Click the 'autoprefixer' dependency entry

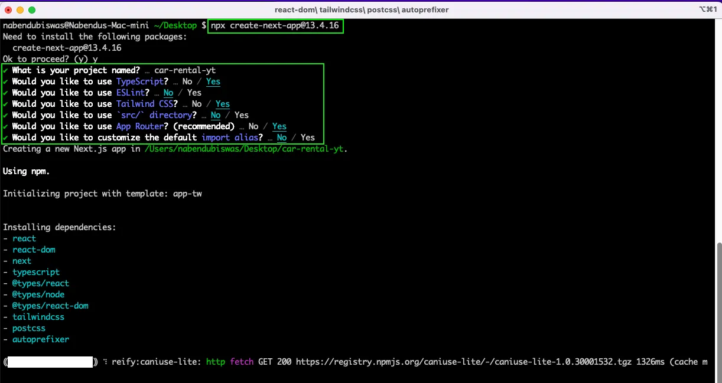41,339
